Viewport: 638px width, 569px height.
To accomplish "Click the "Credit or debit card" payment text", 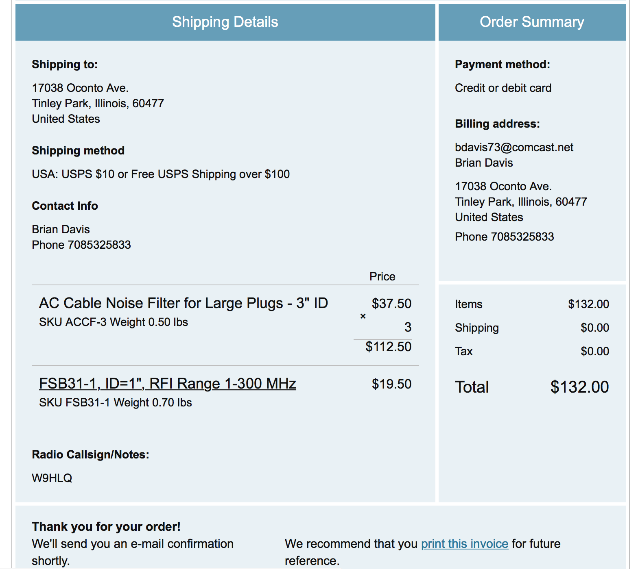I will [503, 88].
